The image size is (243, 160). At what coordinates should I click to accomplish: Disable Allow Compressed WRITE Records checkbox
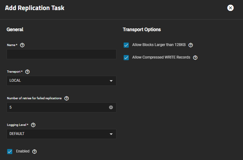coord(126,58)
